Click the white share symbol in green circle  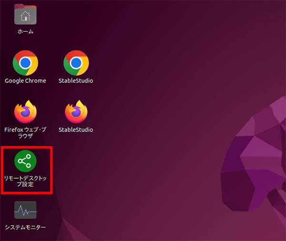(x=25, y=162)
